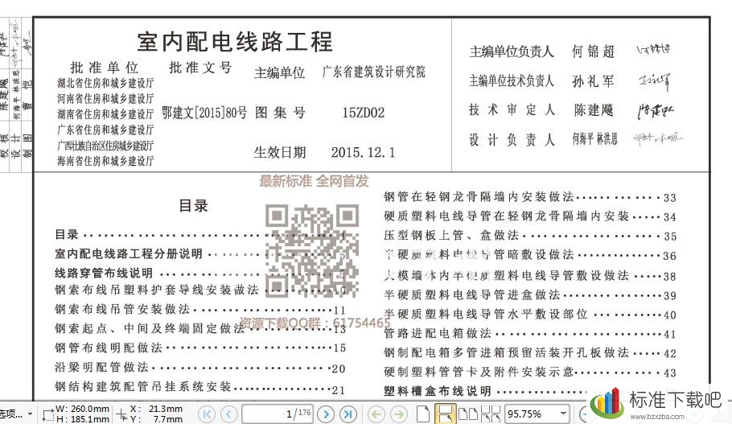732x424 pixels.
Task: Click 湖北省住房和城乡建设厅 text
Action: click(x=105, y=83)
